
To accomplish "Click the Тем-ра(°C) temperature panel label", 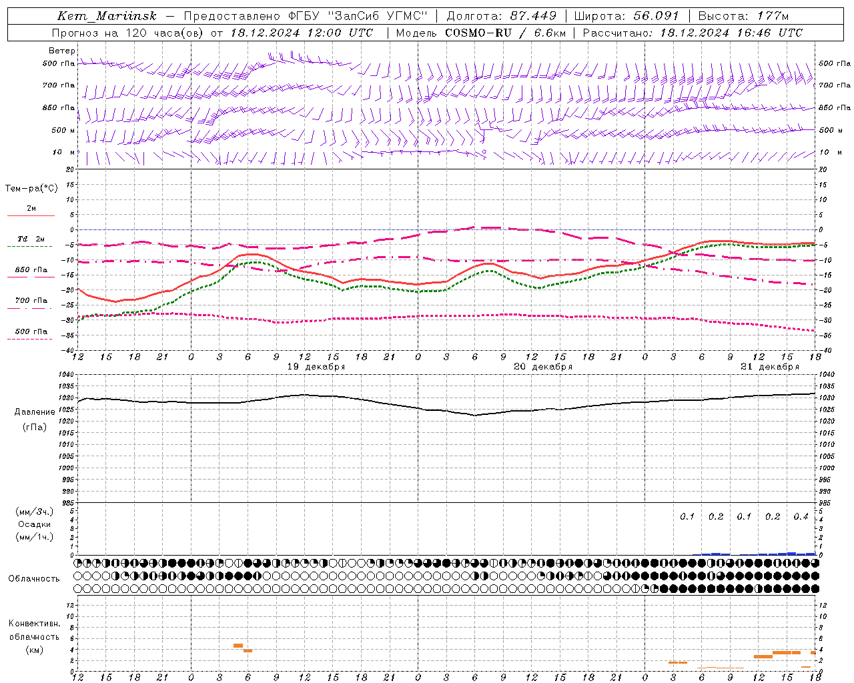I will tap(31, 189).
